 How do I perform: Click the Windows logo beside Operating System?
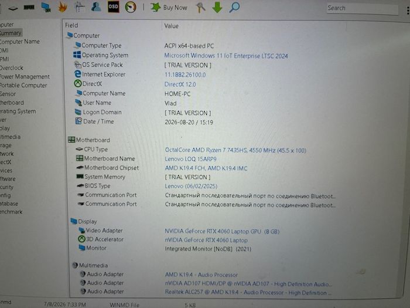point(77,55)
